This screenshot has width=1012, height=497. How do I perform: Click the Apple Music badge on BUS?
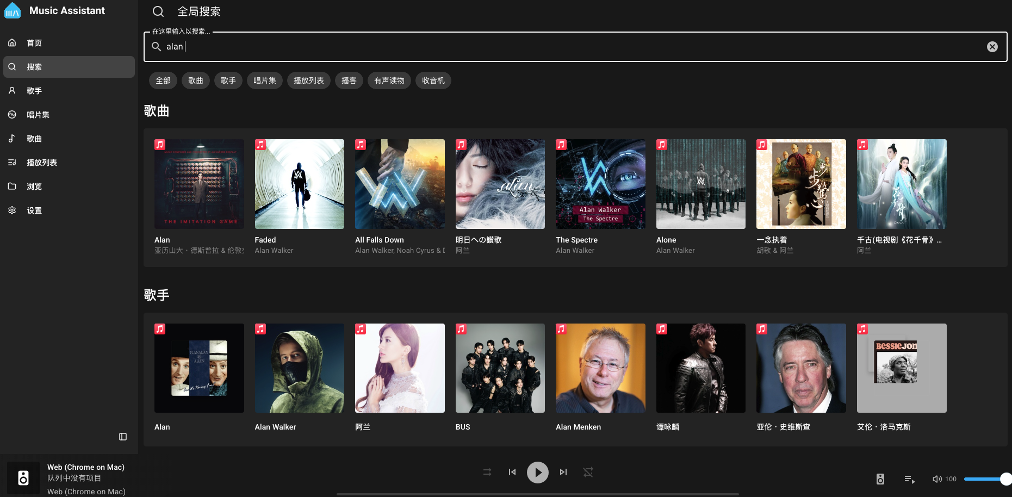[461, 329]
